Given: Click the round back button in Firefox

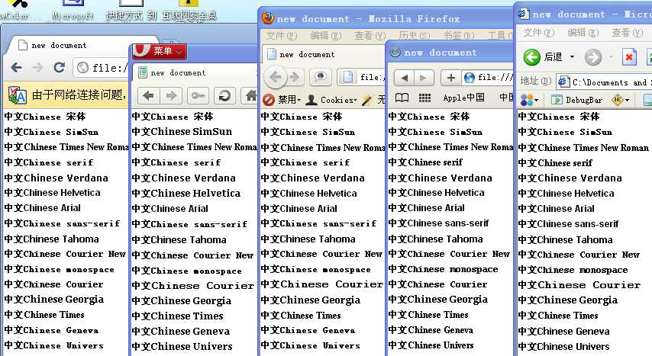Looking at the screenshot, I should pyautogui.click(x=276, y=77).
